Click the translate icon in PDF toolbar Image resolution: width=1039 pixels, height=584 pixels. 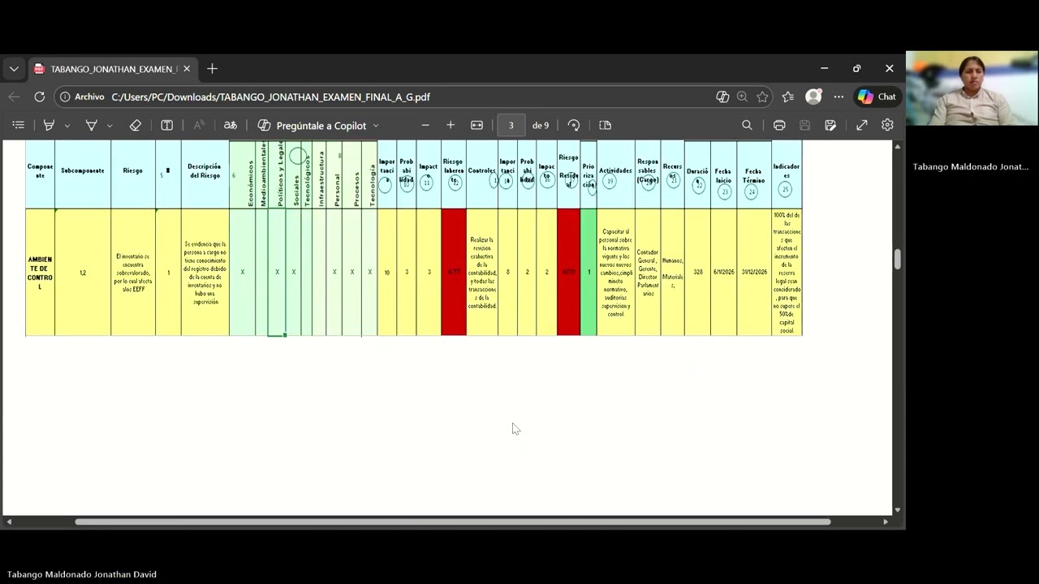[x=231, y=125]
